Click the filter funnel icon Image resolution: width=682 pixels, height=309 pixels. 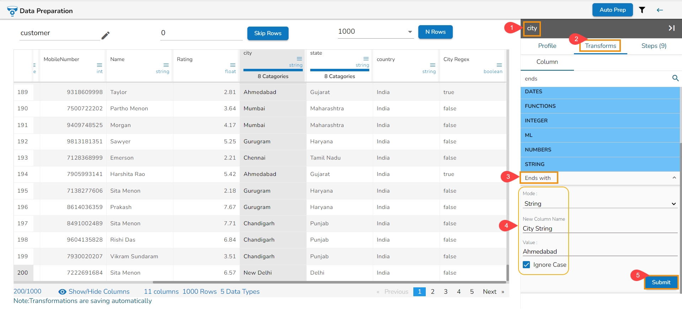coord(642,10)
